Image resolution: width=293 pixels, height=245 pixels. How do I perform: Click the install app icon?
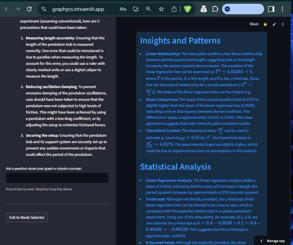tap(136, 9)
